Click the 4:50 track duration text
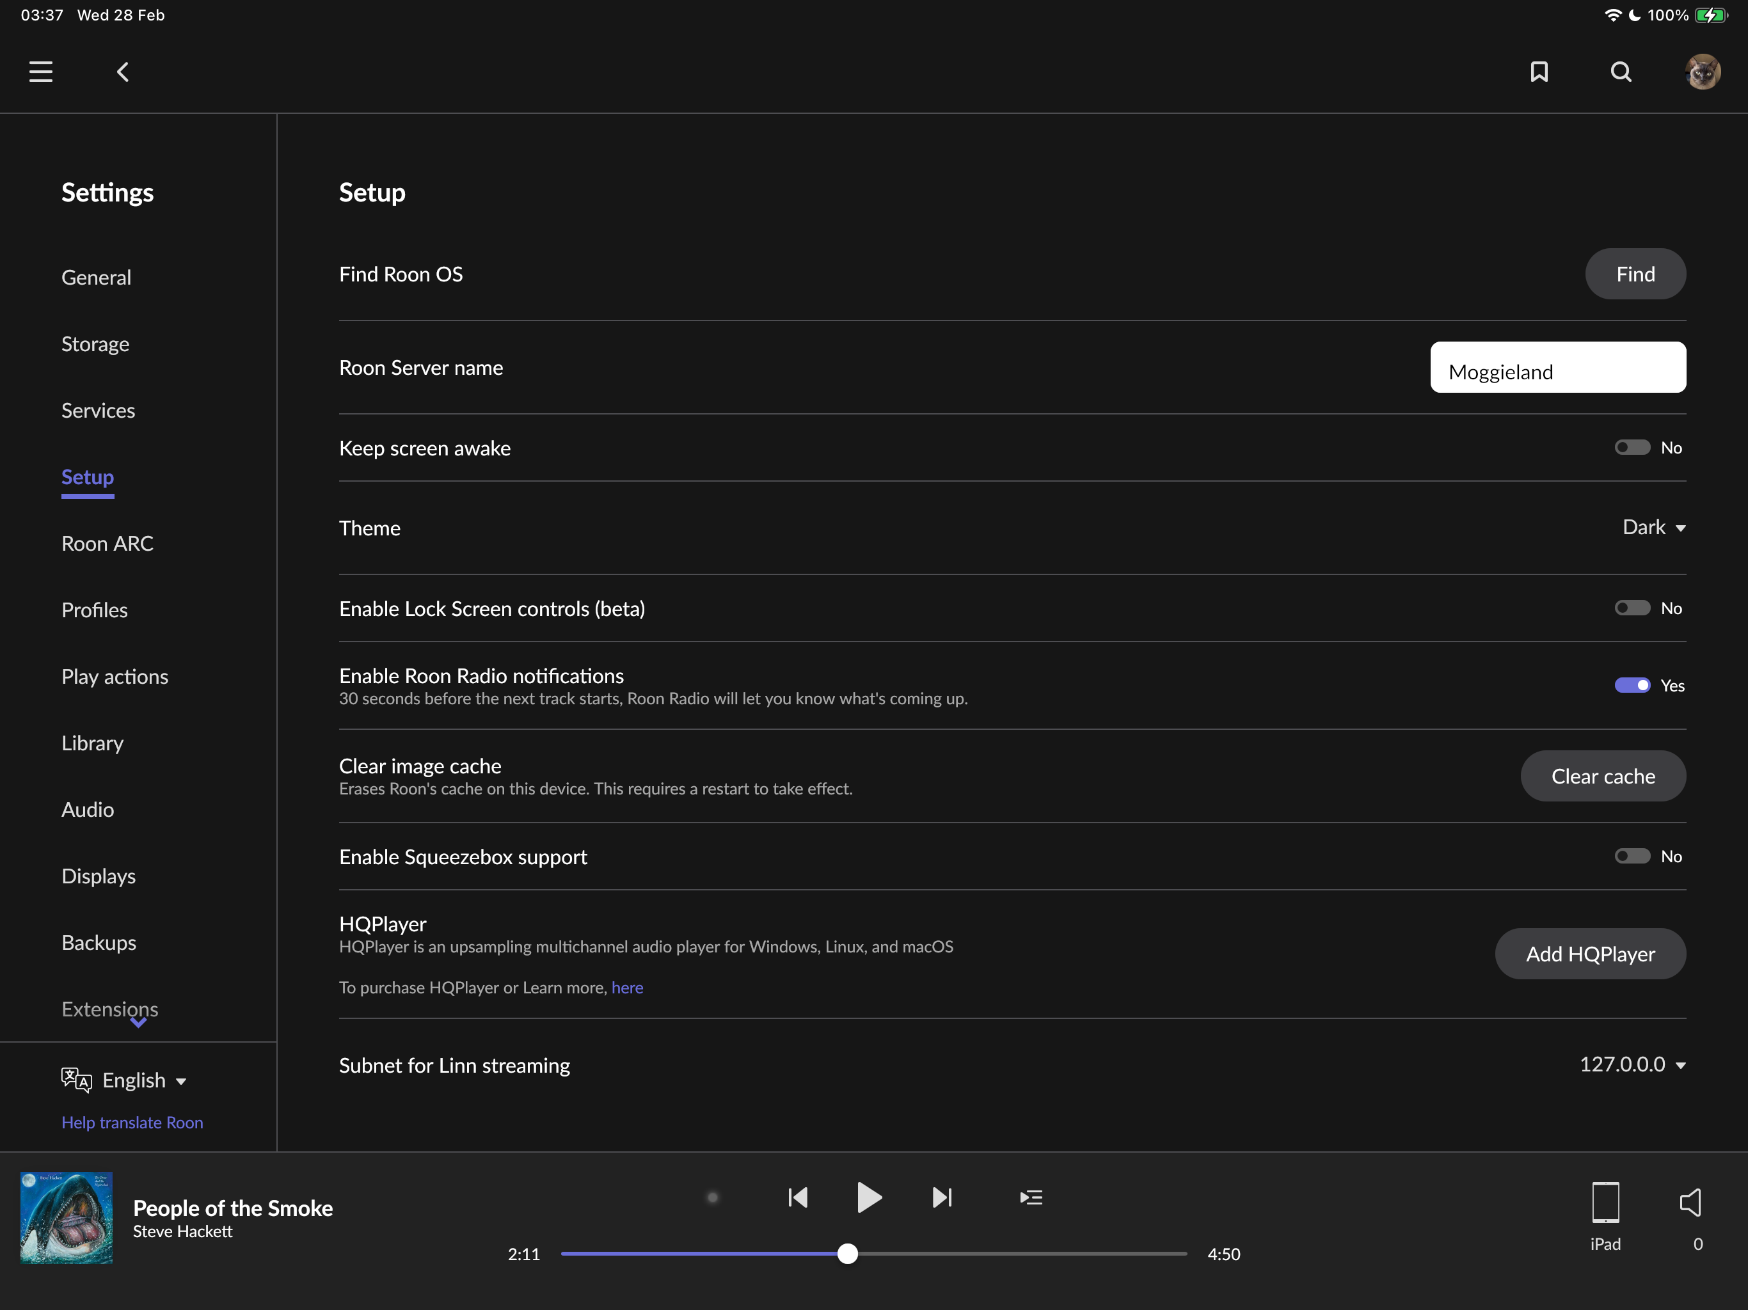Viewport: 1748px width, 1310px height. 1223,1254
